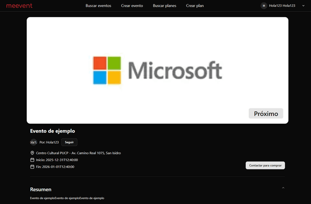Click the Fin: 2026-01-01T12:40:00 text
311x204 pixels.
tap(55, 167)
